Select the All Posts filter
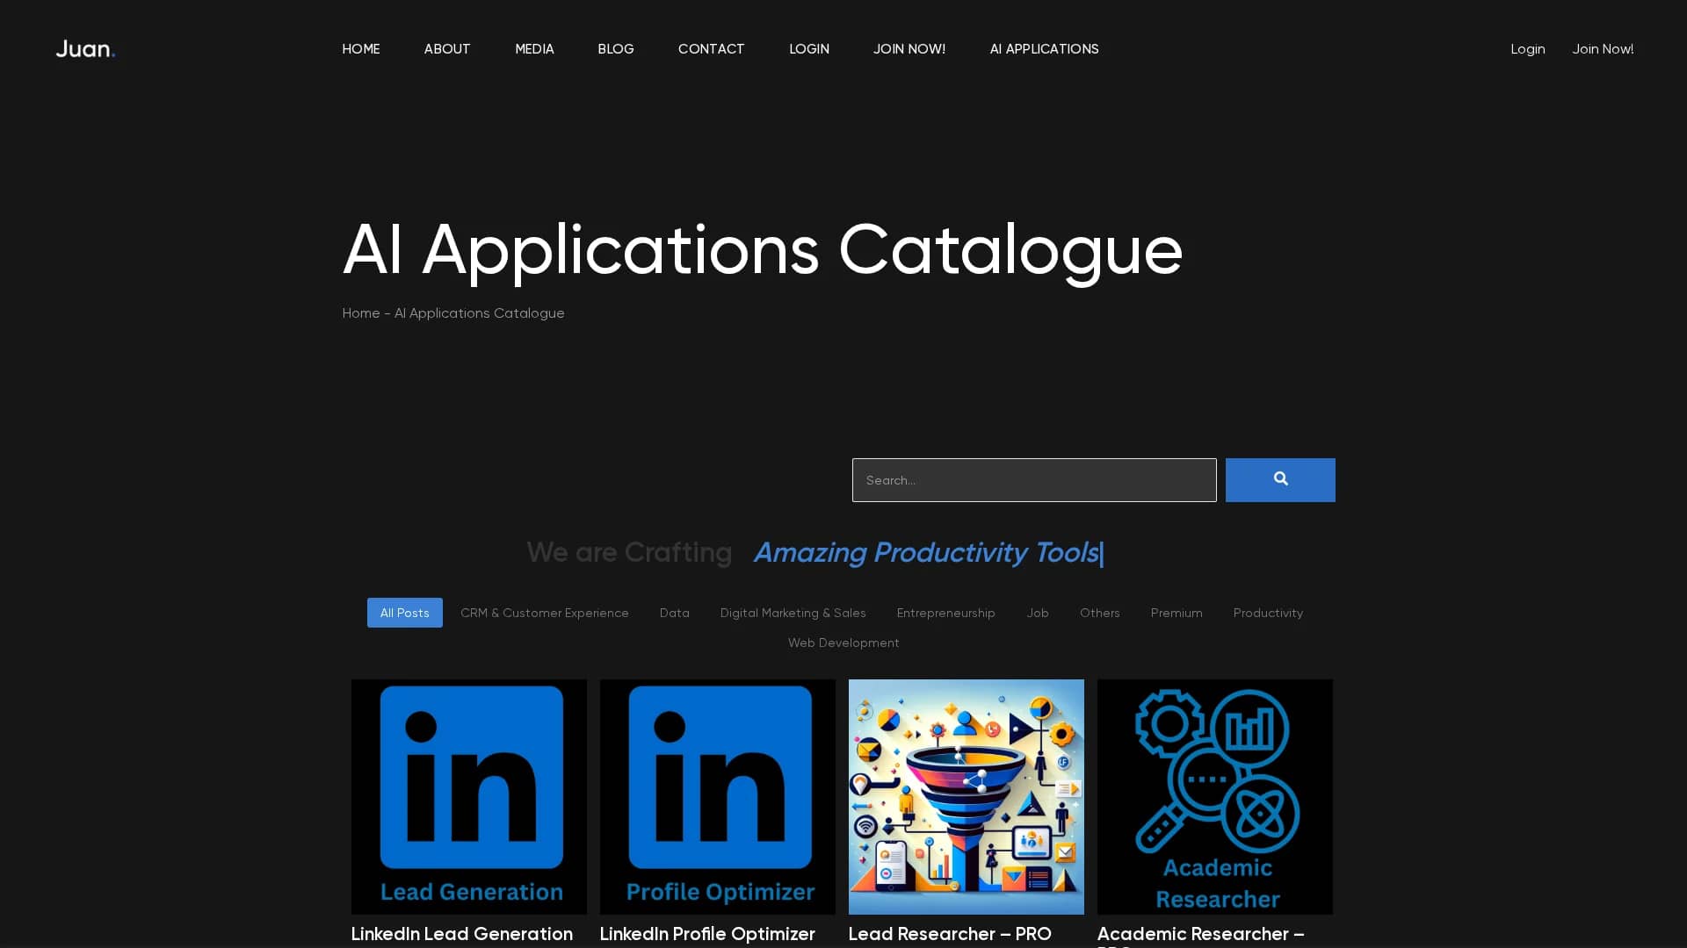This screenshot has height=948, width=1687. [405, 613]
